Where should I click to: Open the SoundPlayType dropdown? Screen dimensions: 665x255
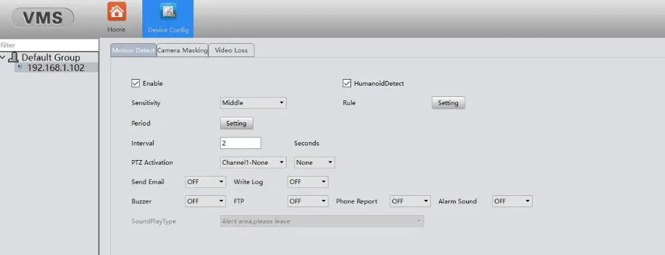click(322, 221)
